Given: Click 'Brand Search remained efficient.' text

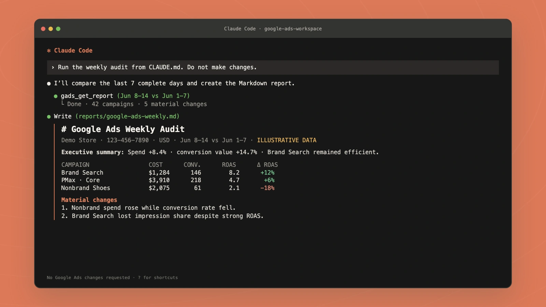Looking at the screenshot, I should [323, 152].
